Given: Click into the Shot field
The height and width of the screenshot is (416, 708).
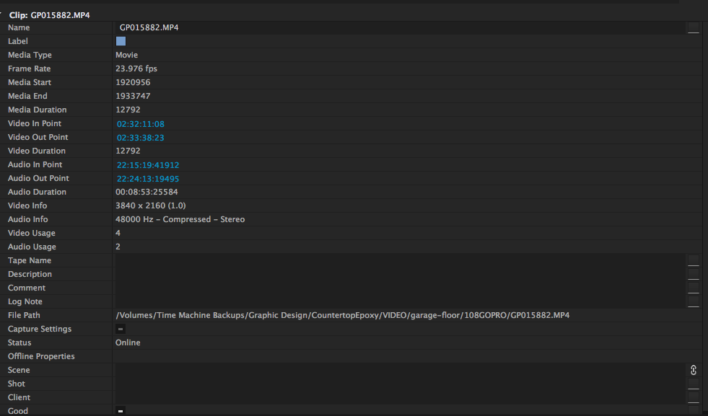Looking at the screenshot, I should [x=400, y=384].
